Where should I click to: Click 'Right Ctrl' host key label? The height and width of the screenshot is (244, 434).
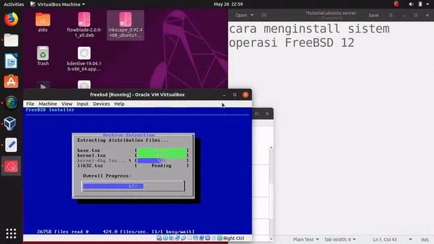click(x=233, y=238)
